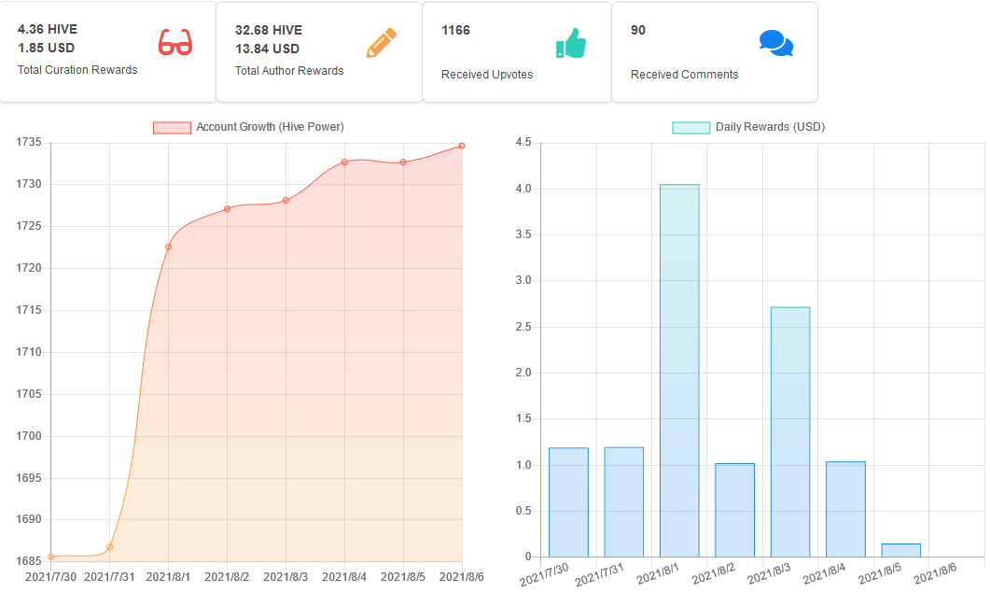
Task: Click the red glasses curation icon
Action: 174,42
